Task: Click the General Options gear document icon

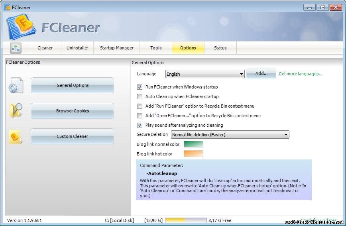Action: coord(16,85)
